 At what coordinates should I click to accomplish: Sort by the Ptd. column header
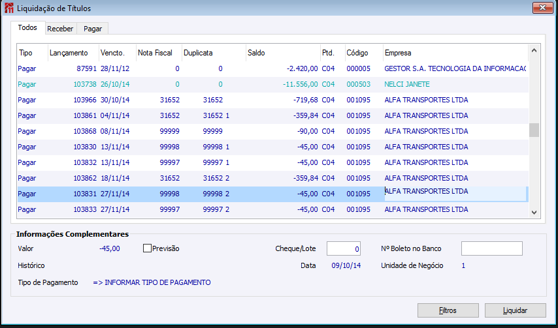coord(333,53)
